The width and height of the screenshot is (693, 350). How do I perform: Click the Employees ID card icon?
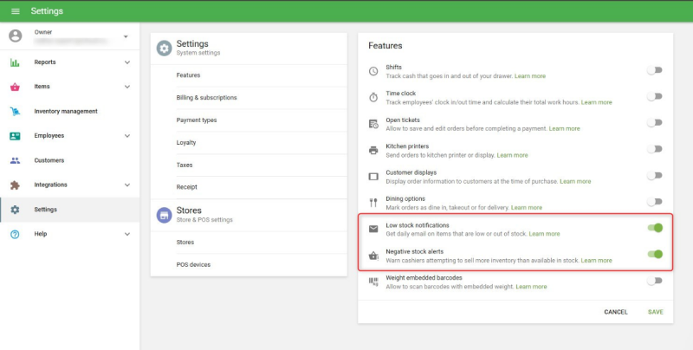coord(15,136)
